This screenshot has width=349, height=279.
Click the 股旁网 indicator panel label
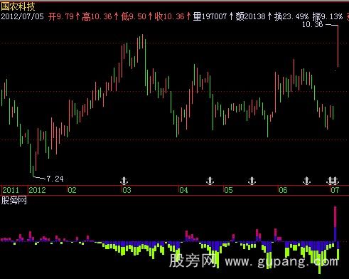pyautogui.click(x=14, y=201)
